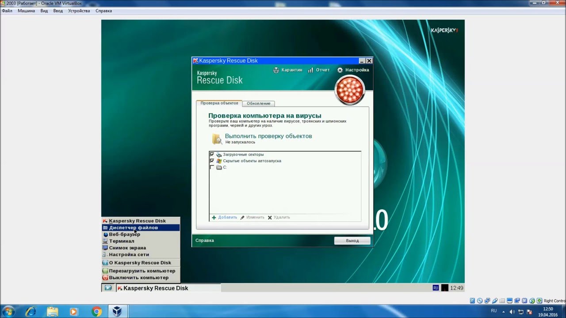Select Kaspersky Rescue Disk entry in guest start menu
Viewport: 566px width, 318px height.
tap(141, 221)
